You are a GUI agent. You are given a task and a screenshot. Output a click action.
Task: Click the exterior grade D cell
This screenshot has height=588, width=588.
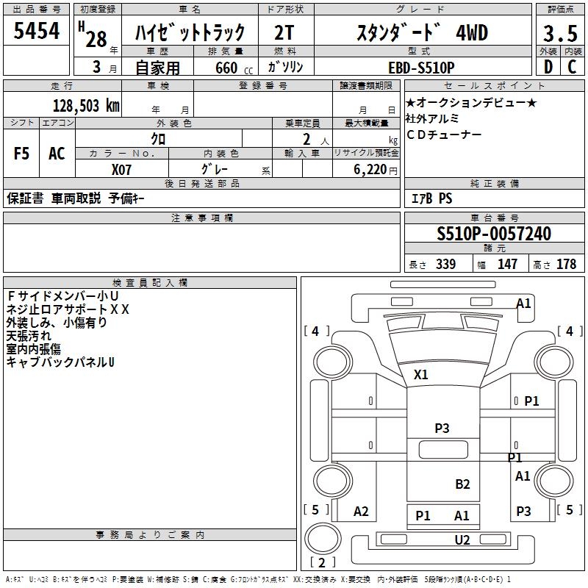pyautogui.click(x=548, y=66)
